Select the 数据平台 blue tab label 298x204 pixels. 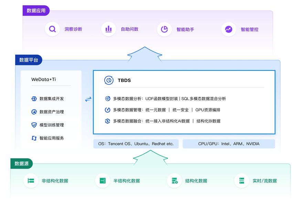[x=29, y=60]
